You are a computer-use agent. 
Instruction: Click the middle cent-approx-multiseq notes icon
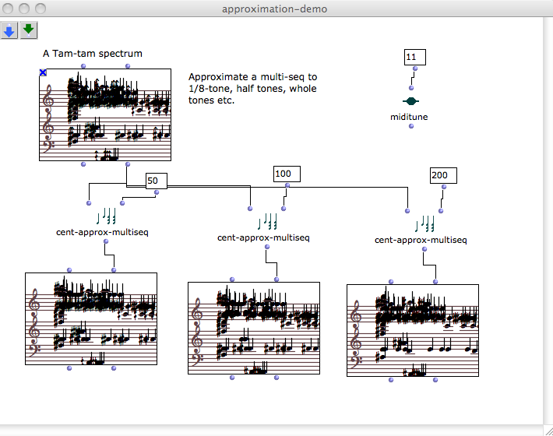[267, 223]
